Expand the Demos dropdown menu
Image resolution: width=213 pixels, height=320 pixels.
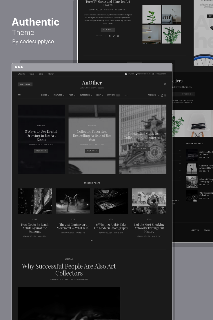(45, 95)
